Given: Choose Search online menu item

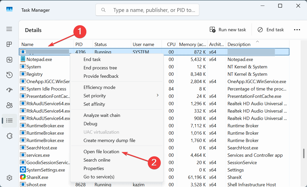Looking at the screenshot, I should pos(97,160).
